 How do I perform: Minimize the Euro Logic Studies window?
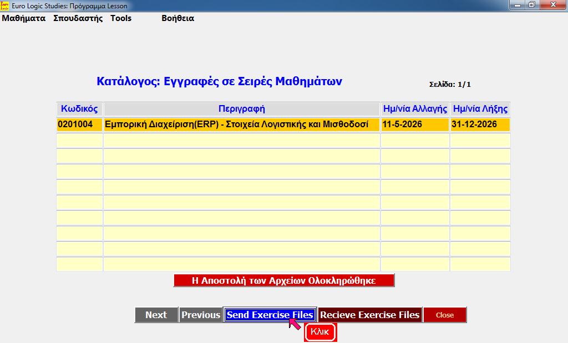pos(518,4)
